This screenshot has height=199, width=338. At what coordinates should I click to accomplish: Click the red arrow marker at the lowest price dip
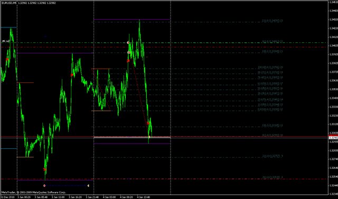coord(44,169)
